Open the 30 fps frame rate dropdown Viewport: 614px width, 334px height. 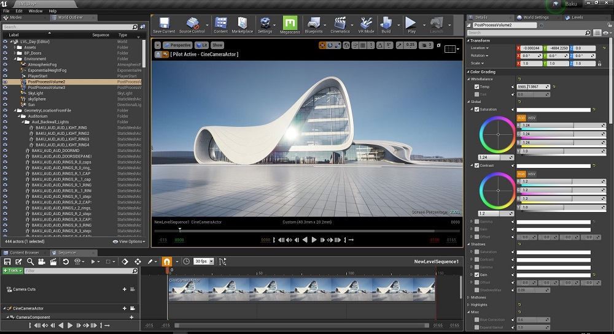204,261
